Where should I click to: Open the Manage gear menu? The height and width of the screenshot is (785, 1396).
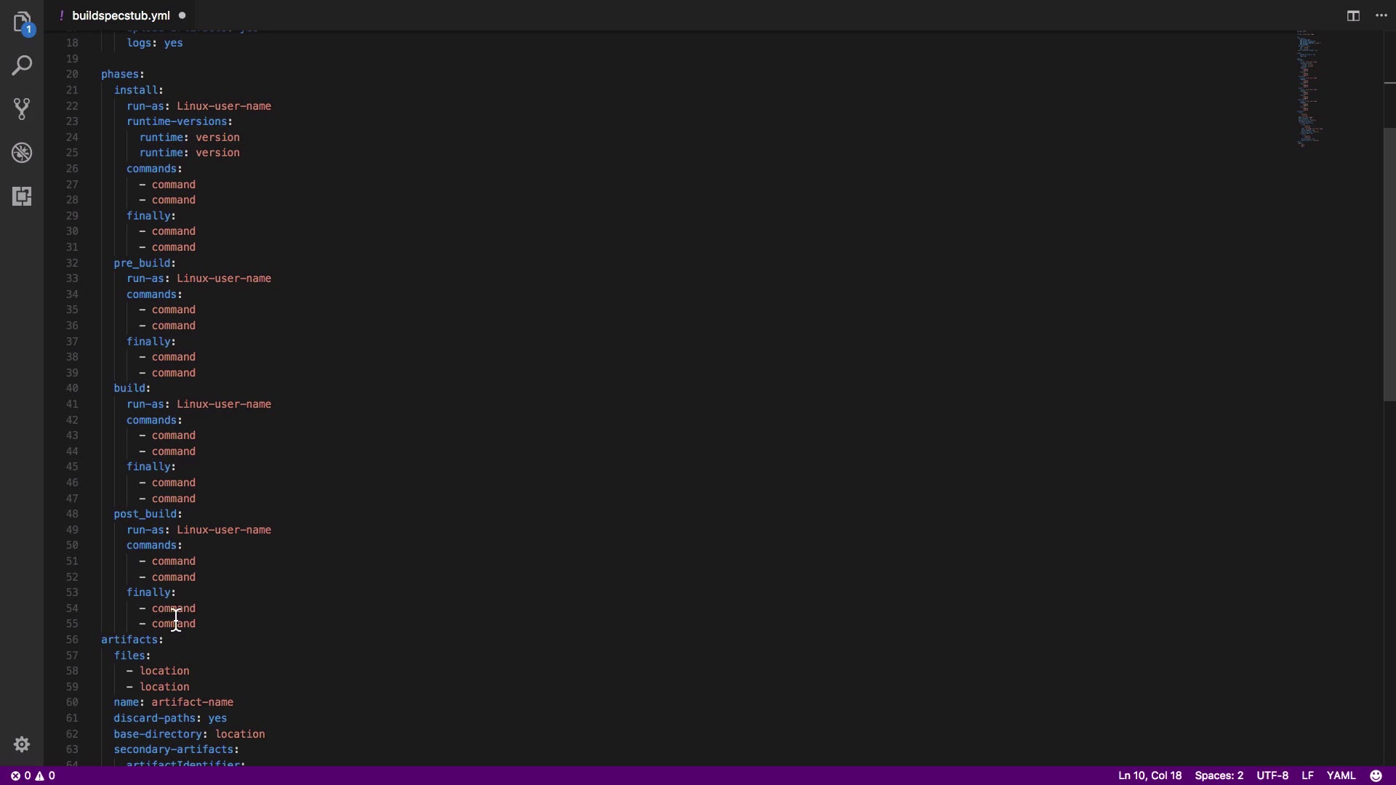[22, 744]
